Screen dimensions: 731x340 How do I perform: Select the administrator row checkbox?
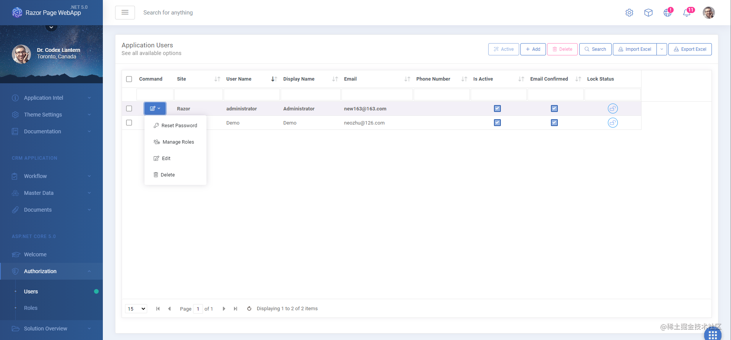(129, 108)
